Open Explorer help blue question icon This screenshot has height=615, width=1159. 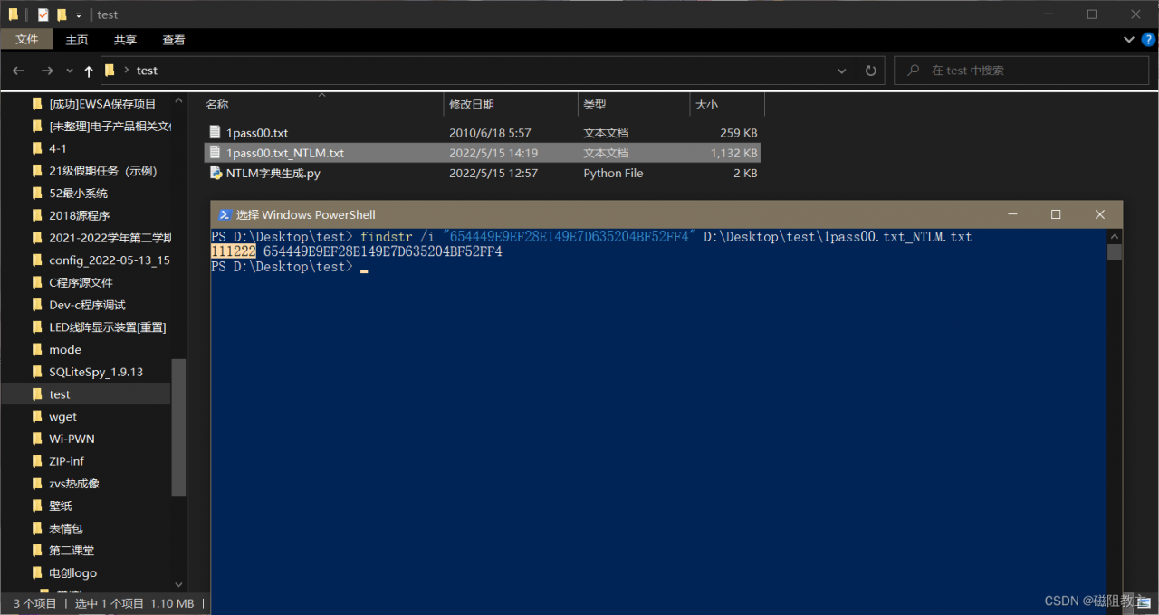[x=1148, y=40]
